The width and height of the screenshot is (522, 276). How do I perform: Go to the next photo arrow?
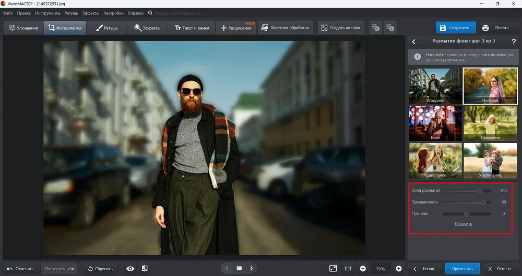pos(252,268)
